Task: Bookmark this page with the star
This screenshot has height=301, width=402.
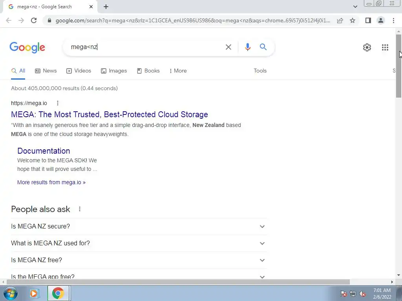Action: [x=353, y=20]
